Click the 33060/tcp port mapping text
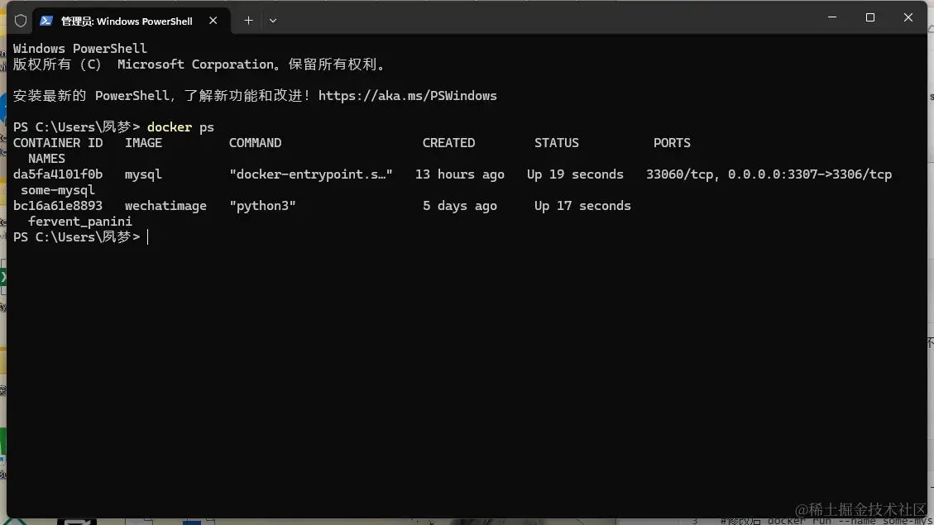The width and height of the screenshot is (934, 525). coord(769,174)
